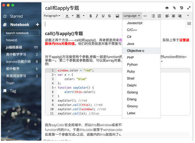This screenshot has width=195, height=143.
Task: Open note history with the clock icon
Action: pyautogui.click(x=182, y=8)
